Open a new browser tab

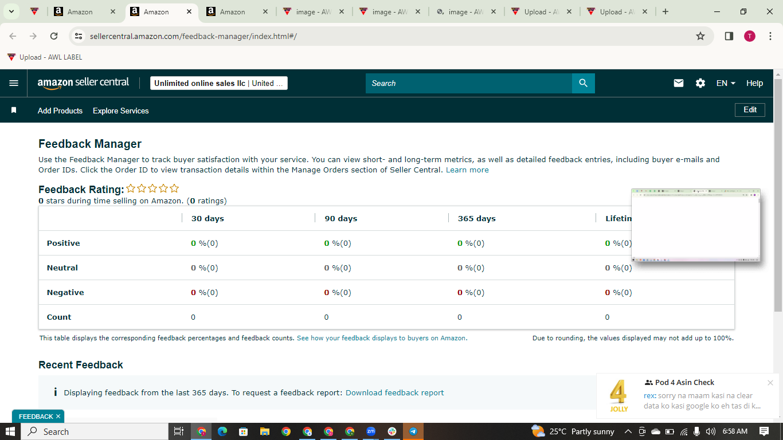(665, 11)
